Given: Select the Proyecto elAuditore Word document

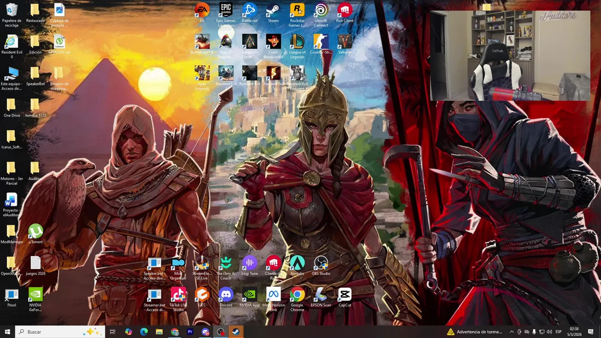Looking at the screenshot, I should click(11, 205).
